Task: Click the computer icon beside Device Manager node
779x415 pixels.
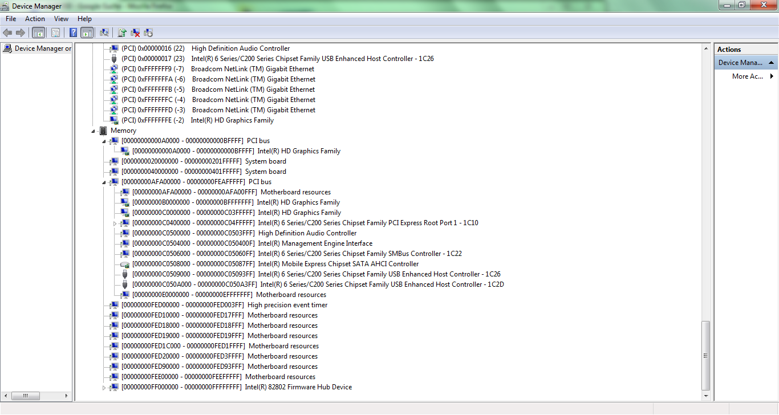Action: pos(7,48)
